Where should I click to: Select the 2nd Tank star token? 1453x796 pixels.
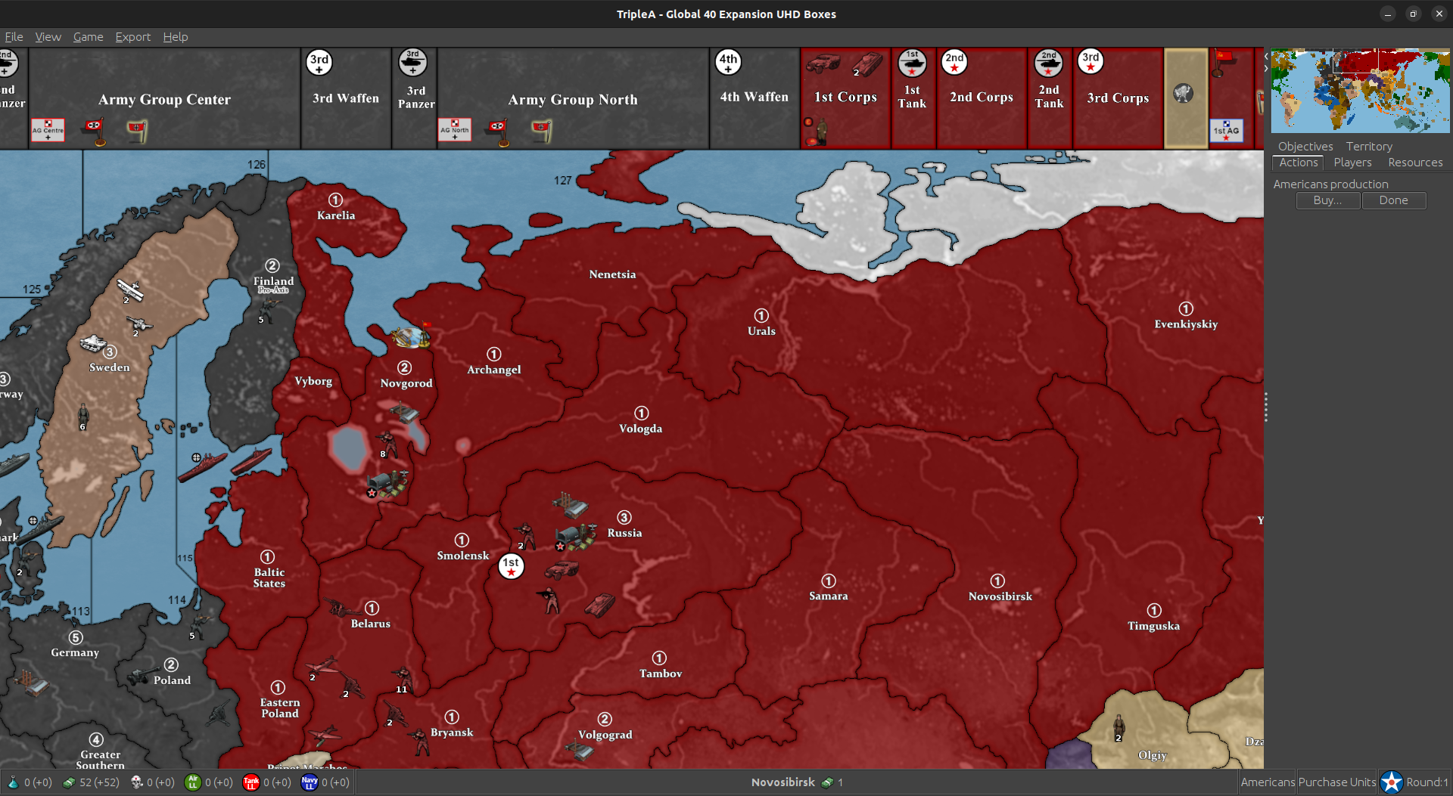[x=1049, y=62]
